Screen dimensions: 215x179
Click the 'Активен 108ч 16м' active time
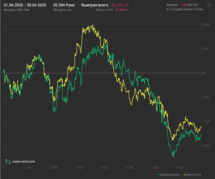coord(17,10)
